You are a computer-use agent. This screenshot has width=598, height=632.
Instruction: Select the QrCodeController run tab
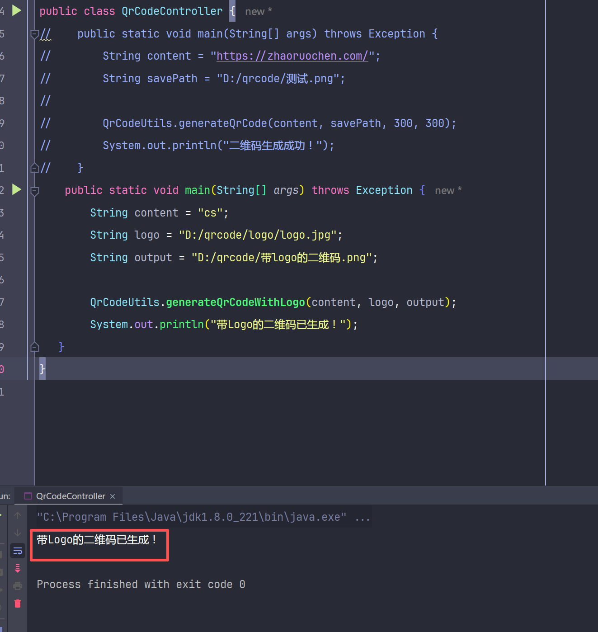pyautogui.click(x=70, y=496)
